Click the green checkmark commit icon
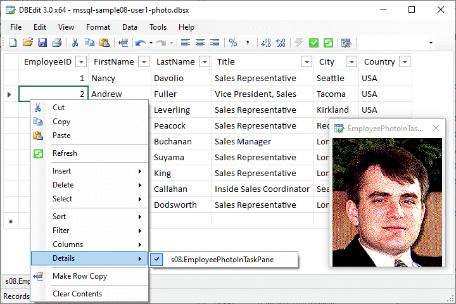The height and width of the screenshot is (304, 456). [x=313, y=42]
